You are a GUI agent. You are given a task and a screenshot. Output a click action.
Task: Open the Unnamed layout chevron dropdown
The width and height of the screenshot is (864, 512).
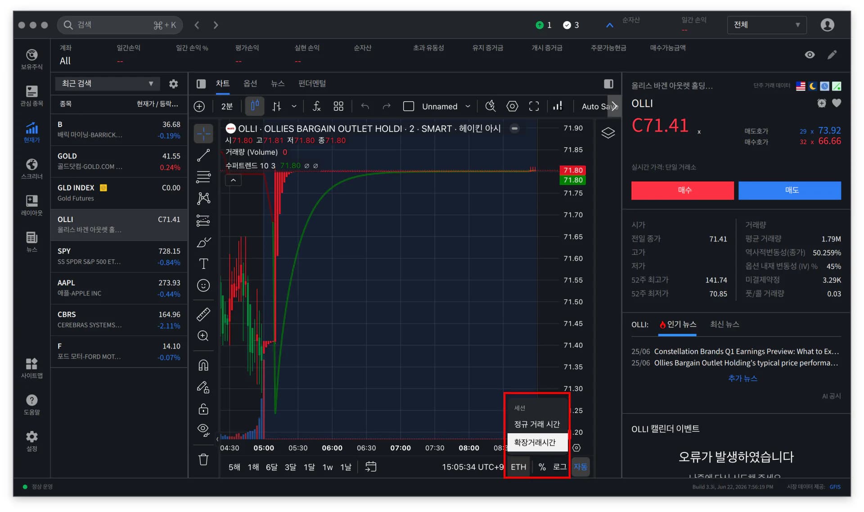pyautogui.click(x=468, y=106)
